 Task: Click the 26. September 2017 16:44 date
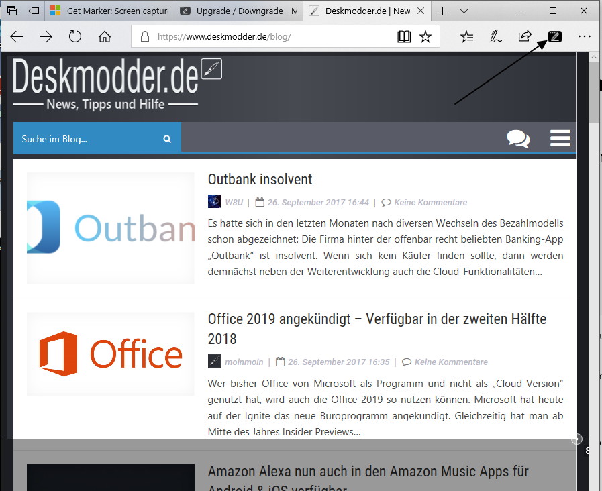click(318, 202)
